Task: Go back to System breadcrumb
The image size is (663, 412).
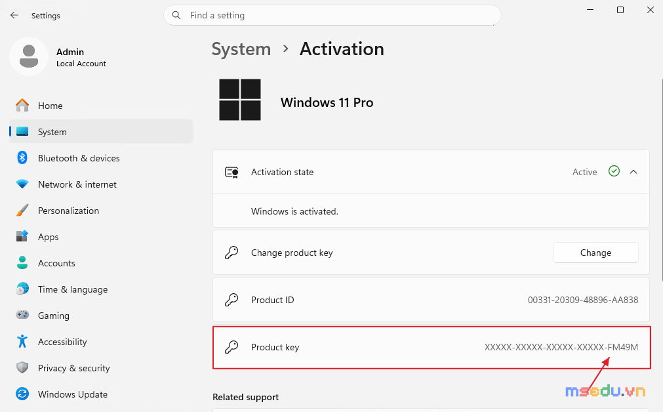Action: tap(241, 49)
